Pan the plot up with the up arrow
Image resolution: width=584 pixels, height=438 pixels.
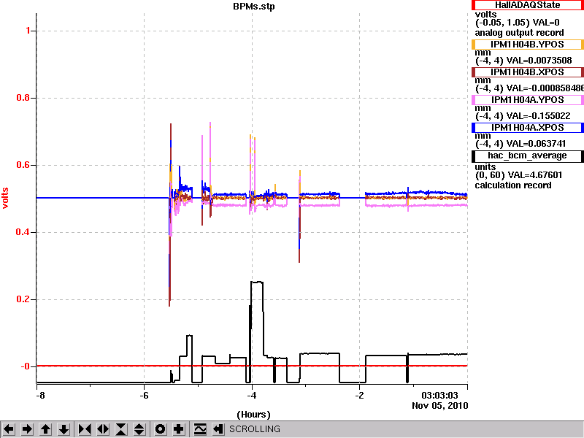pyautogui.click(x=45, y=429)
